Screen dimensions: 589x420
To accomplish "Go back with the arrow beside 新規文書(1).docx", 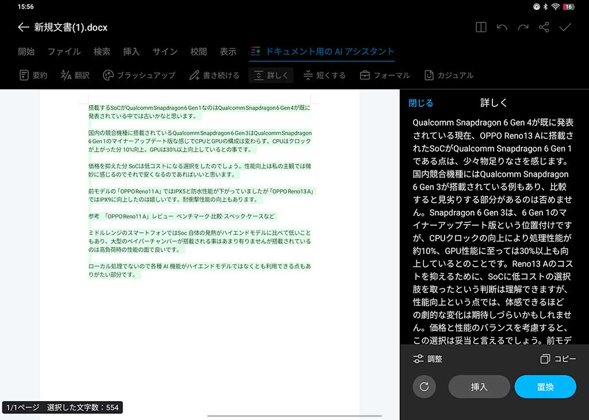I will coord(23,28).
